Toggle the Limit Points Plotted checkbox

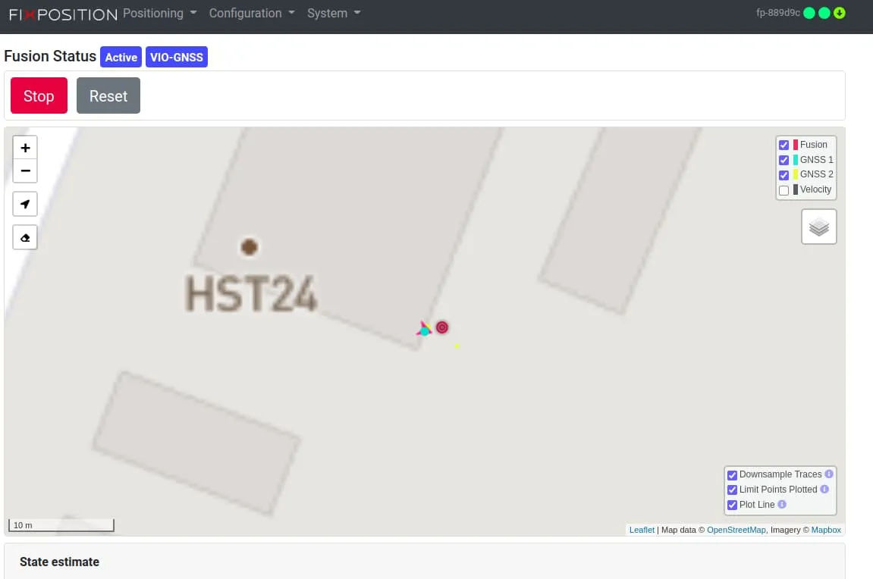pyautogui.click(x=732, y=490)
